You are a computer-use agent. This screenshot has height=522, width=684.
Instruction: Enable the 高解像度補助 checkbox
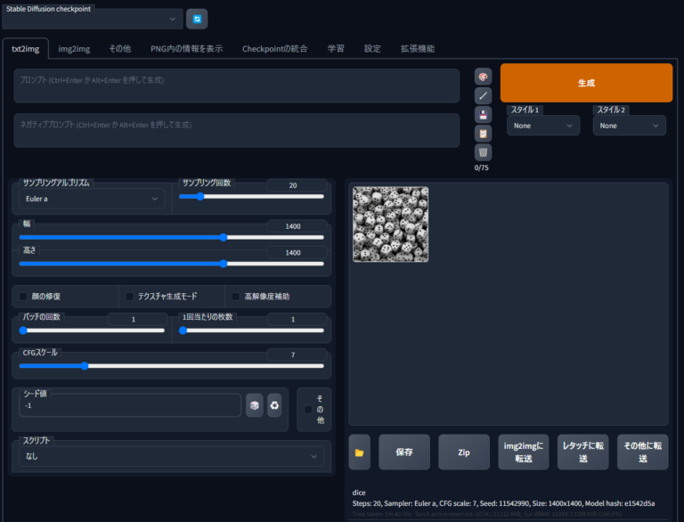pos(236,297)
